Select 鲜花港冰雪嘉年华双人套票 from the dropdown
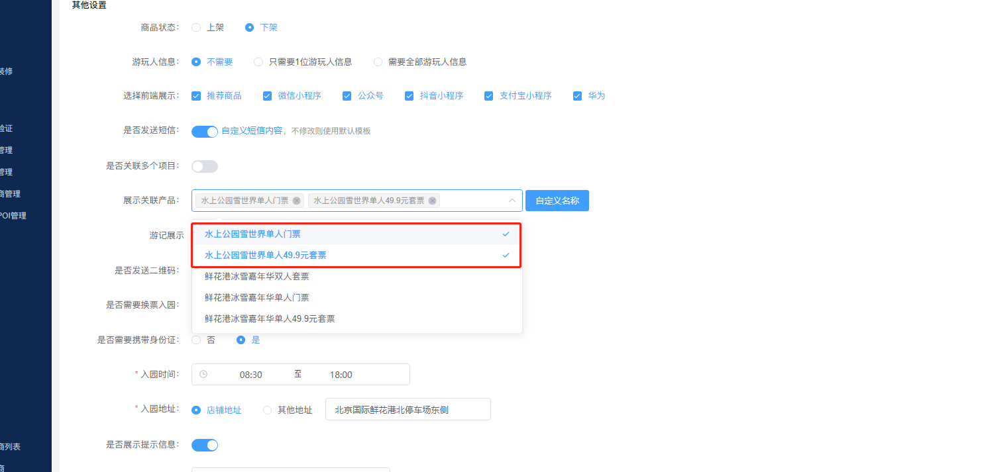The image size is (982, 472). pyautogui.click(x=257, y=276)
